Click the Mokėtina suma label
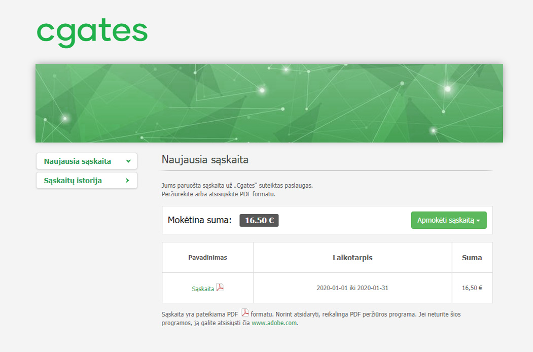Image resolution: width=533 pixels, height=352 pixels. [199, 220]
